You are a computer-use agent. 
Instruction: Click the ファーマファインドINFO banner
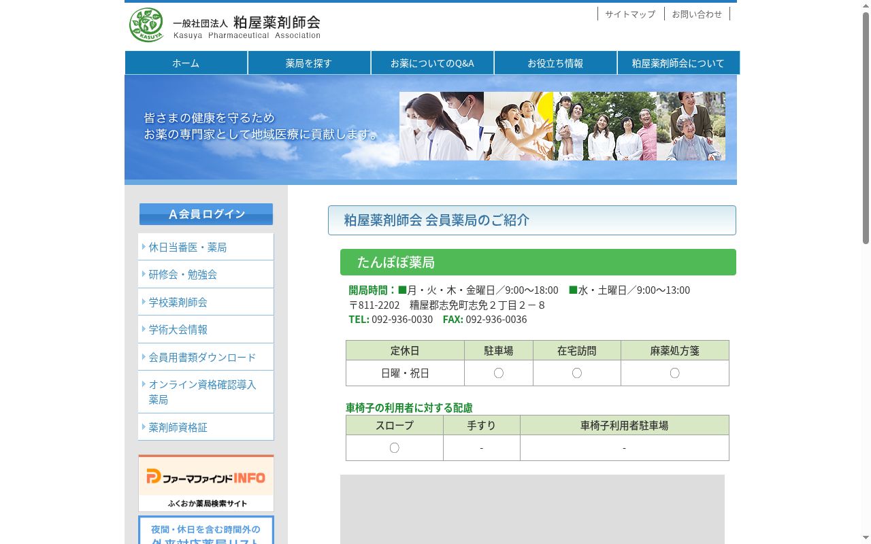click(206, 483)
